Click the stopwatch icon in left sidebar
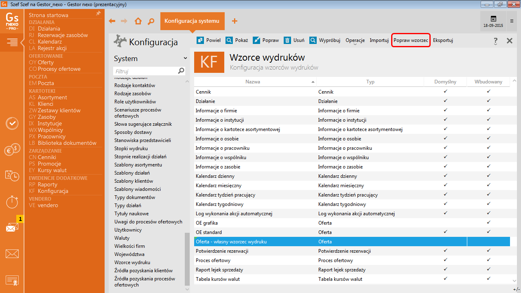Viewport: 521px width, 293px height. (x=12, y=201)
